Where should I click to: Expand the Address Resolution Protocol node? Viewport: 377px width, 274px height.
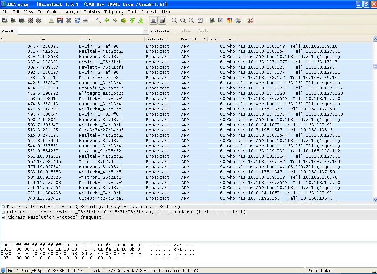coord(3,217)
